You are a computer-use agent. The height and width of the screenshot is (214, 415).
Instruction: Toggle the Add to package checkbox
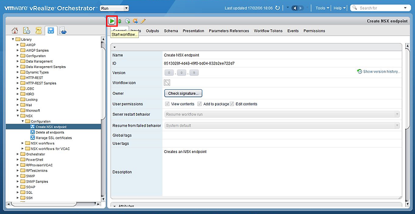pyautogui.click(x=199, y=104)
